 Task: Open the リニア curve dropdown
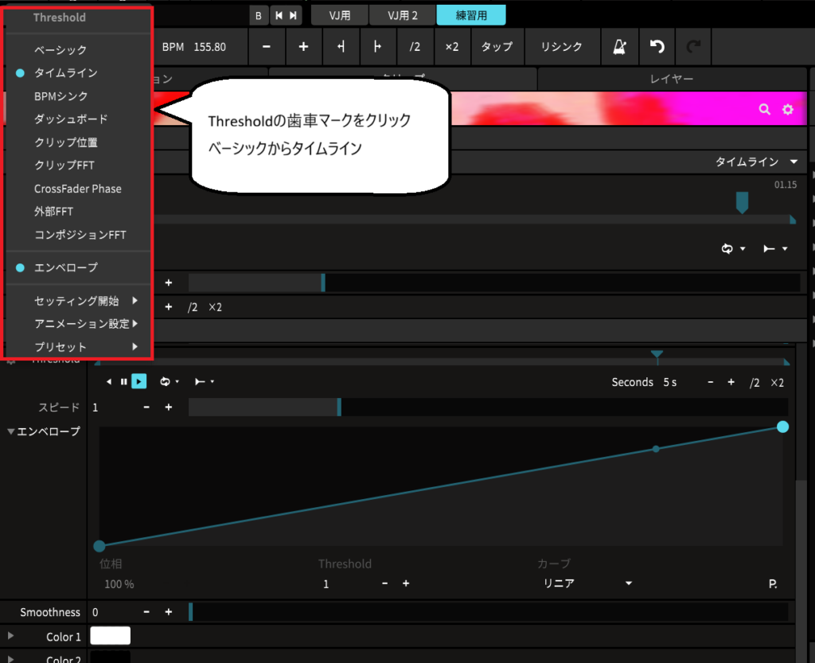[587, 583]
